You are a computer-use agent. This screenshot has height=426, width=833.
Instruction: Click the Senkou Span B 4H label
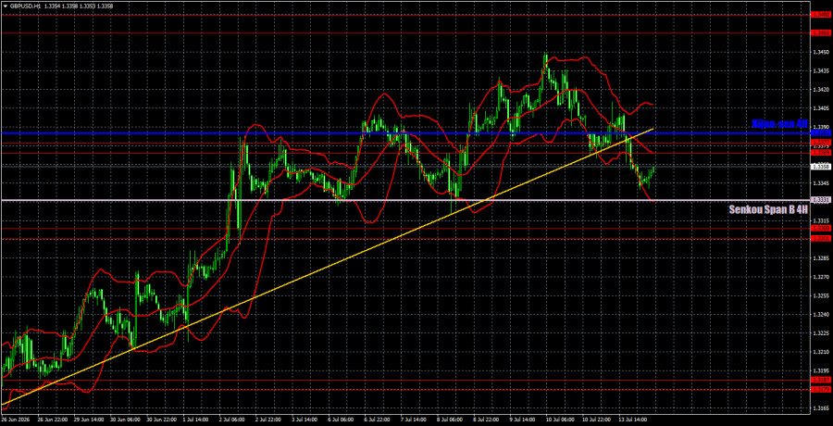click(x=768, y=209)
